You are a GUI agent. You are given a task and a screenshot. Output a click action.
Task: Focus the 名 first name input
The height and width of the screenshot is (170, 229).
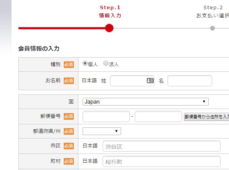click(190, 81)
